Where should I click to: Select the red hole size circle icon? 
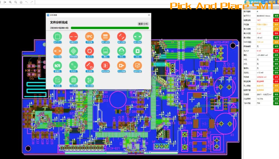point(89,51)
